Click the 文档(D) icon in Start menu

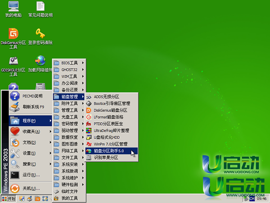(x=15, y=142)
